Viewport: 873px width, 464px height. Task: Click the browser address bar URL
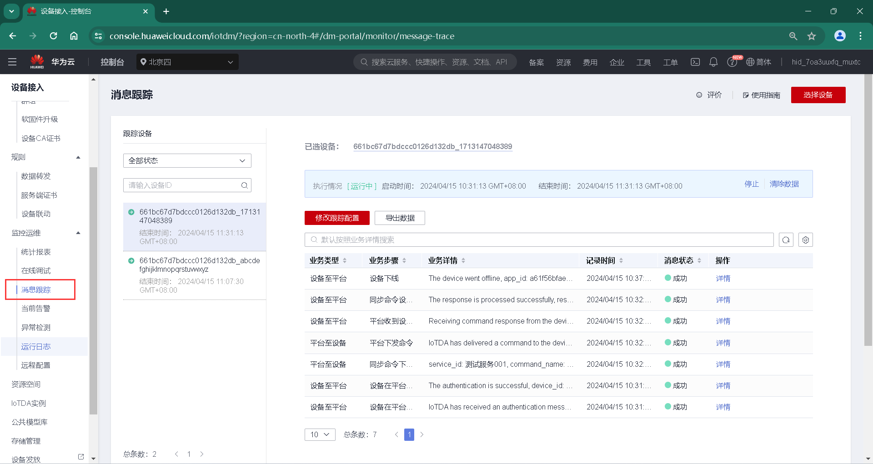[x=282, y=36]
